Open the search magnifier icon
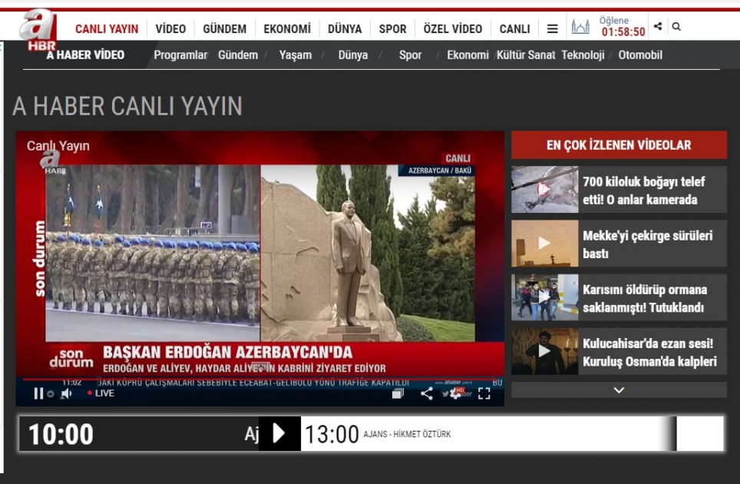740x484 pixels. (676, 26)
